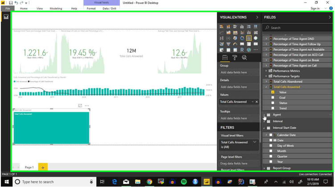Viewport: 335px width, 187px height.
Task: Open the Analytics magnifier pane
Action: tap(245, 57)
